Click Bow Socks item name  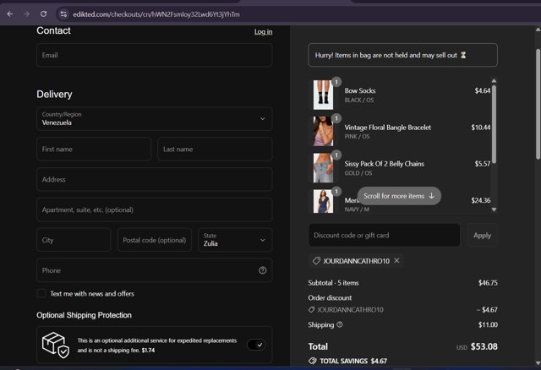(360, 90)
